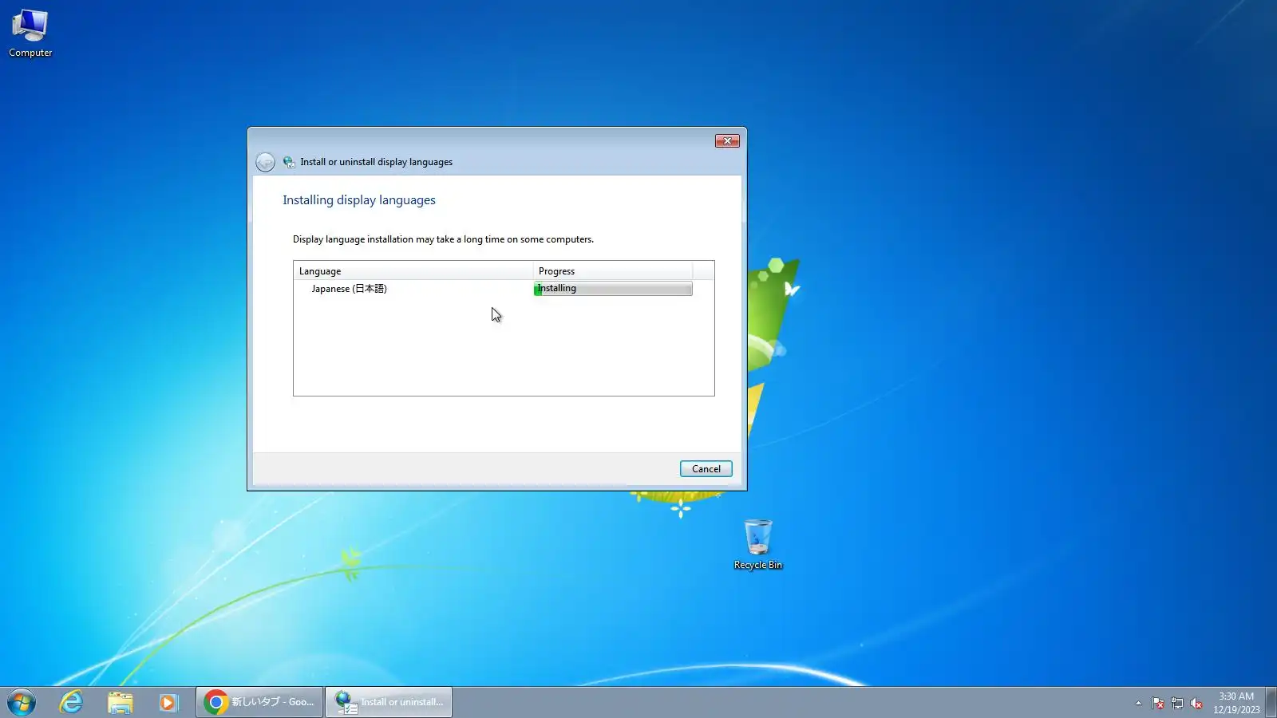Close the display languages dialog
The image size is (1277, 718).
[727, 141]
